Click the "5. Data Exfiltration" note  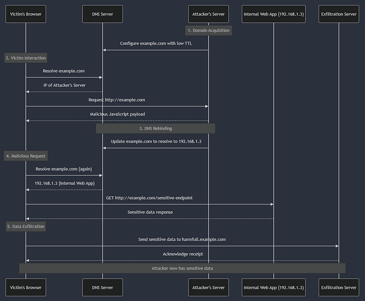[x=26, y=226]
